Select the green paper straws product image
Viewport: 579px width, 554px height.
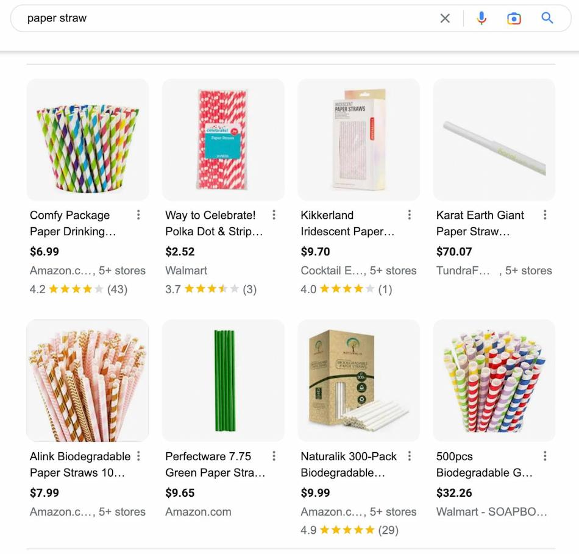[x=223, y=380]
